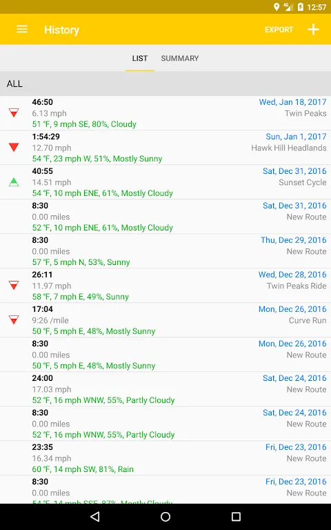Click the location icon in status bar
The height and width of the screenshot is (530, 331).
point(277,7)
